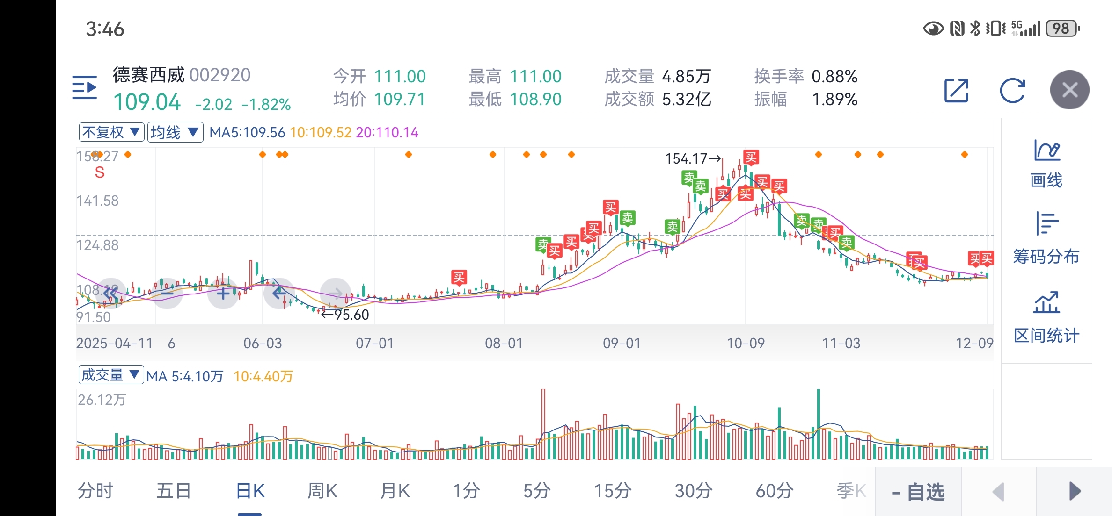The width and height of the screenshot is (1112, 516).
Task: Select the 60分 period tab
Action: click(x=775, y=491)
